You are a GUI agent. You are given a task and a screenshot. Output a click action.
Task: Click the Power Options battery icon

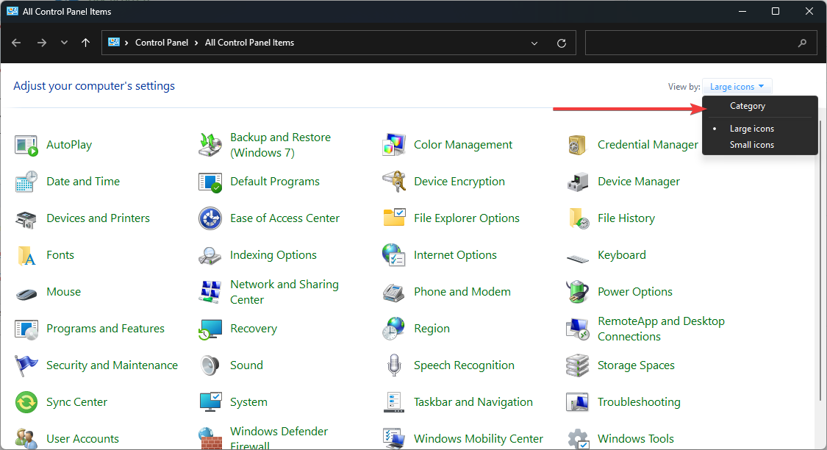(577, 292)
